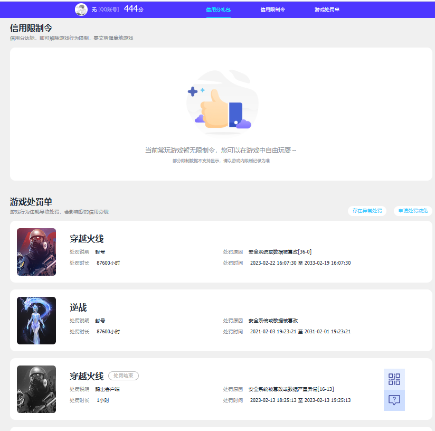Click the 踢出客户端 penalty description
Image resolution: width=435 pixels, height=431 pixels.
point(107,389)
